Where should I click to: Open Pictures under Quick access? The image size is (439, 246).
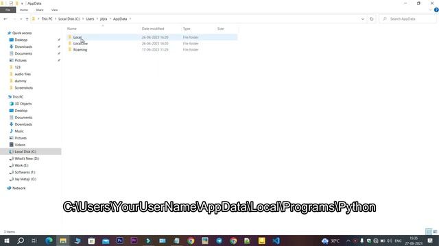21,60
